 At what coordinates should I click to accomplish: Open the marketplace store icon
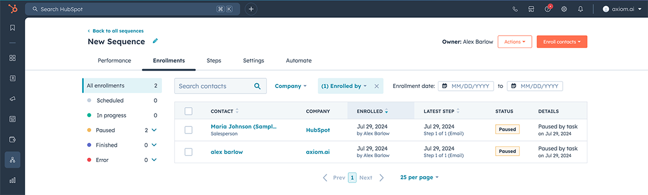(531, 9)
